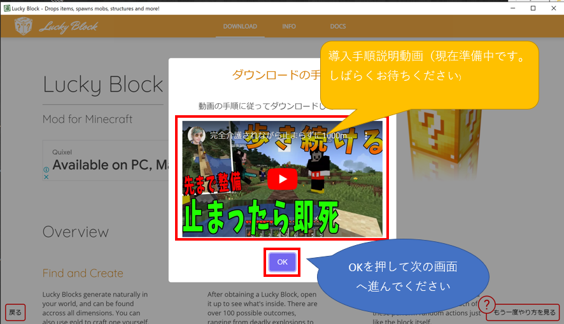Maximize the Lucky Block window
This screenshot has height=324, width=564.
[x=533, y=8]
